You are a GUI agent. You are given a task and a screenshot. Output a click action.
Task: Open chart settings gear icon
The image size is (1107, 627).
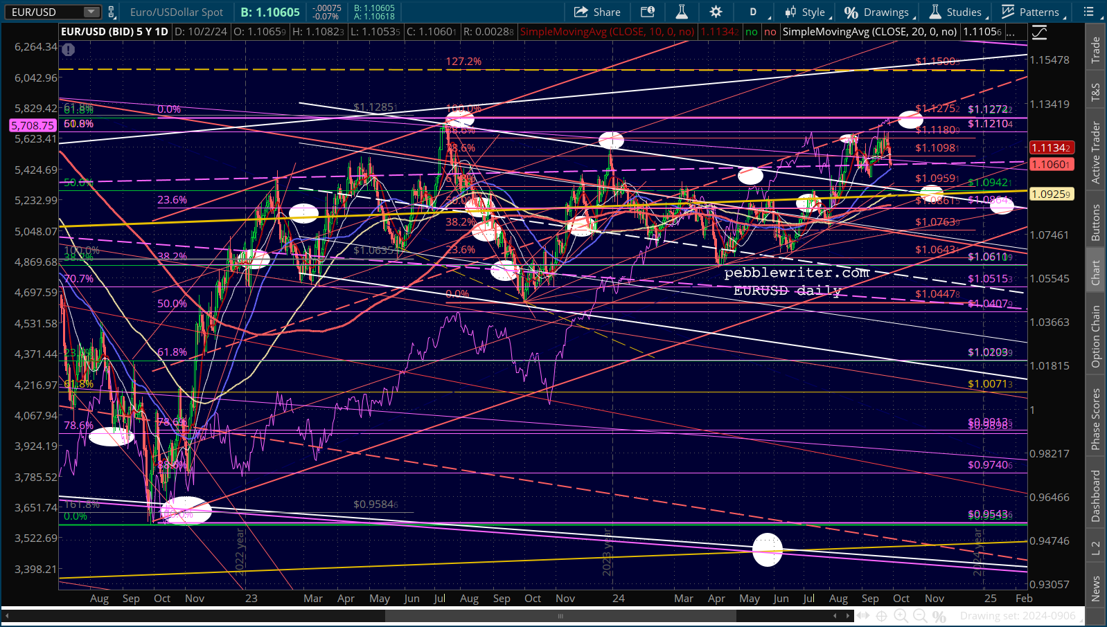coord(716,12)
